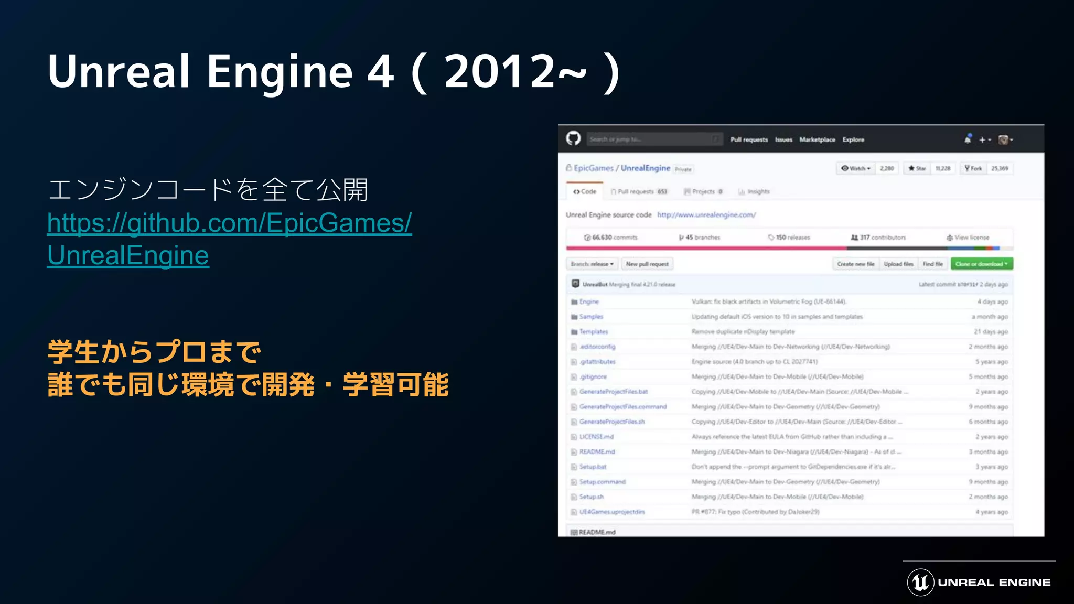Open the Templates folder
The width and height of the screenshot is (1074, 604).
click(x=594, y=332)
